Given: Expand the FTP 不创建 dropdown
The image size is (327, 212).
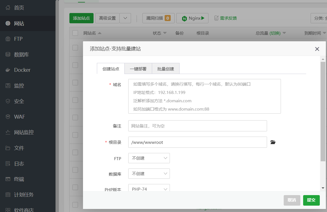Looking at the screenshot, I should (149, 158).
